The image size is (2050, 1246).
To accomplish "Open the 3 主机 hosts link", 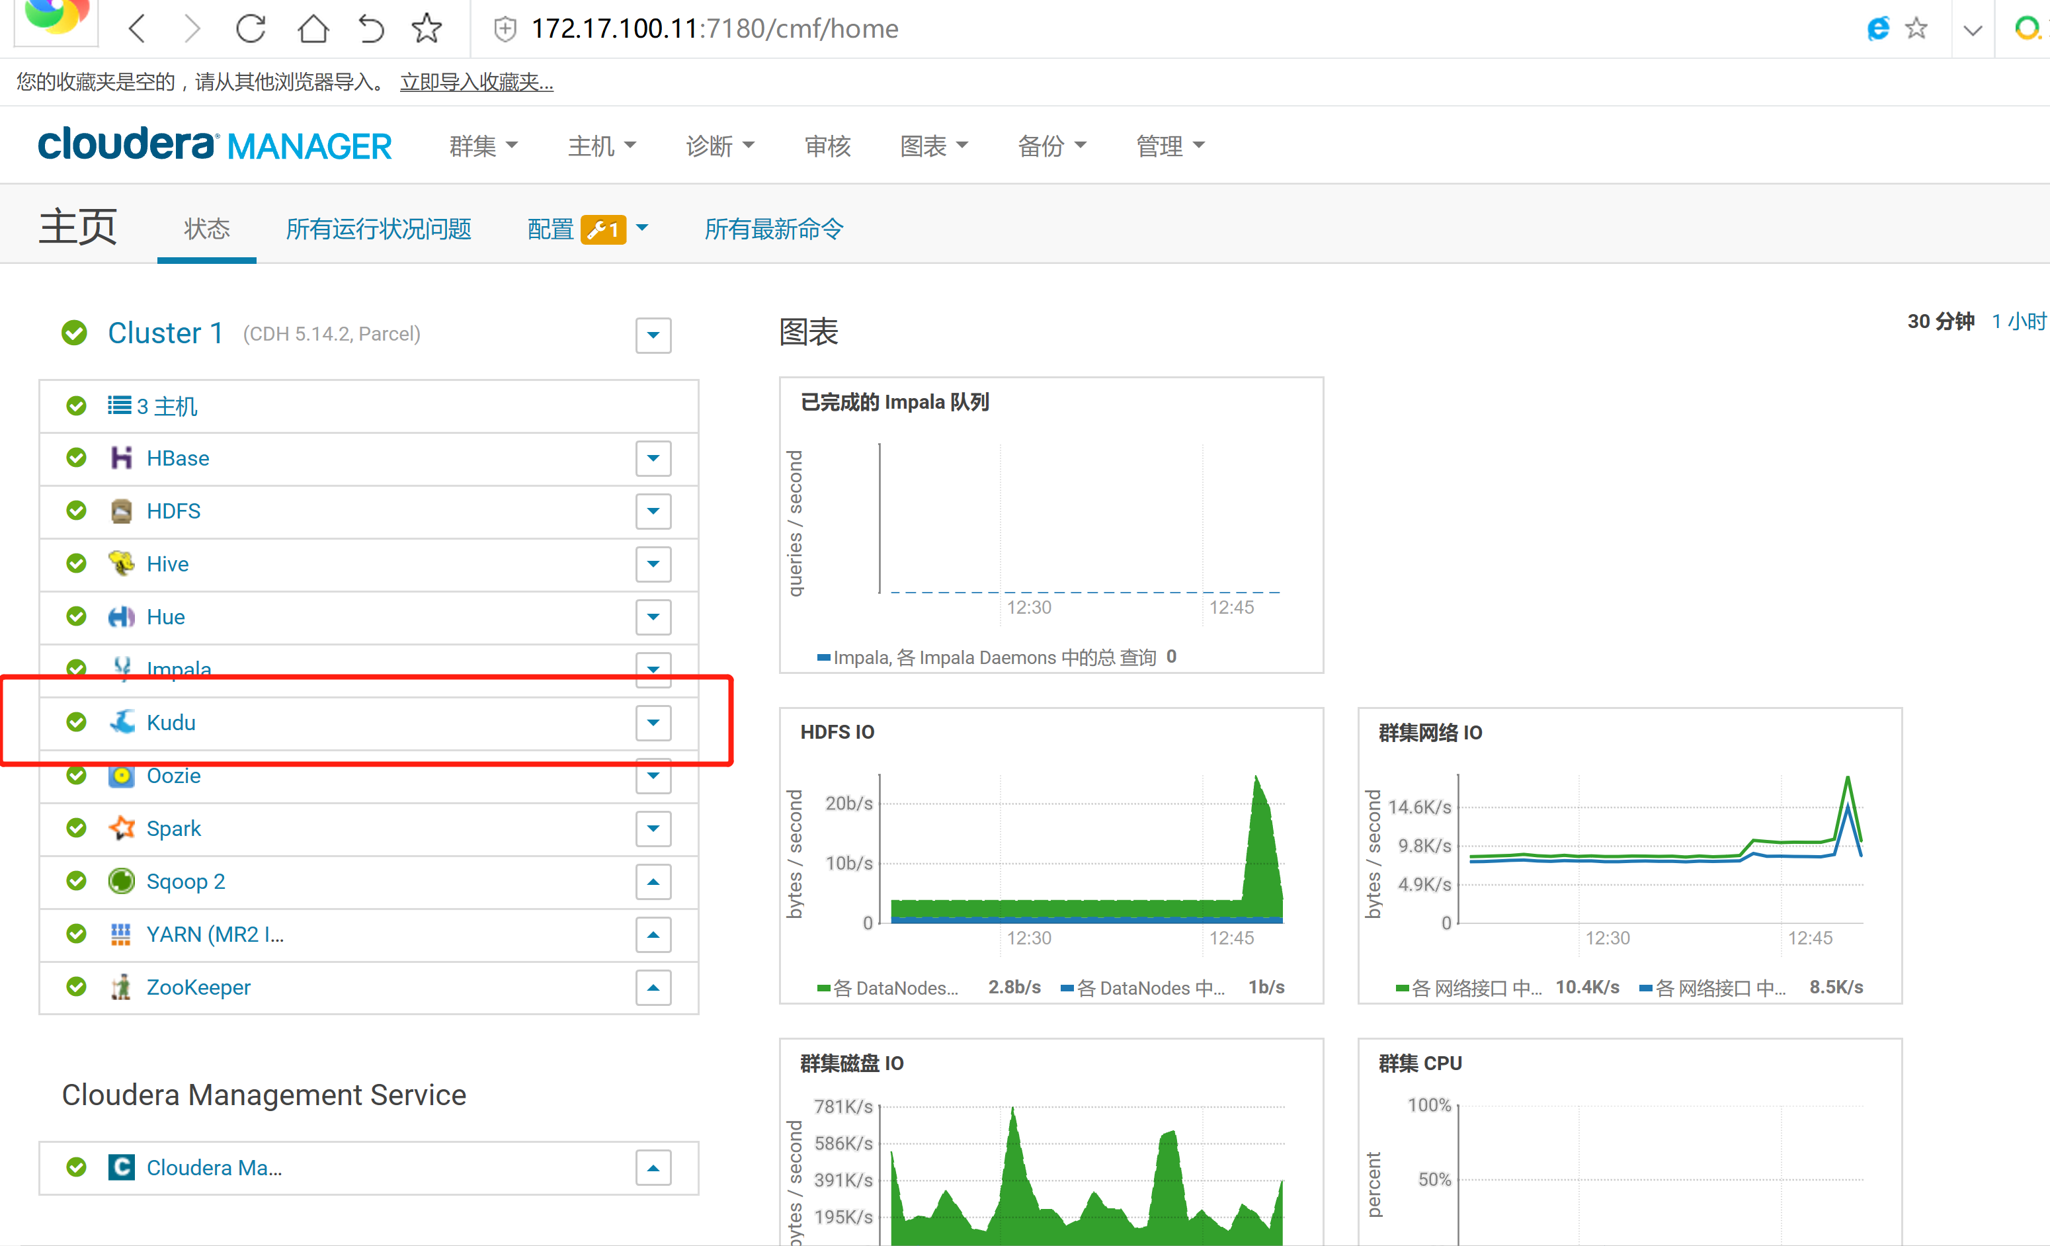I will [x=167, y=406].
